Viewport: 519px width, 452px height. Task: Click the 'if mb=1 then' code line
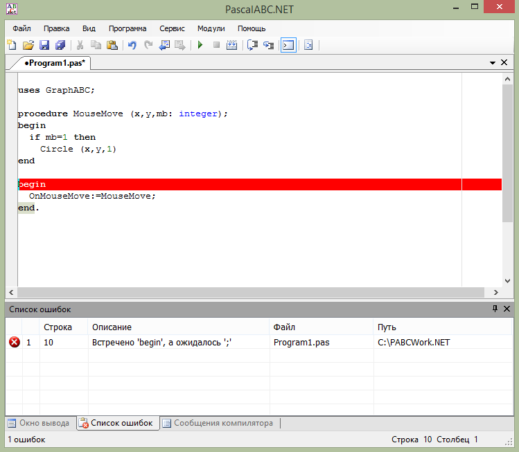click(x=62, y=137)
